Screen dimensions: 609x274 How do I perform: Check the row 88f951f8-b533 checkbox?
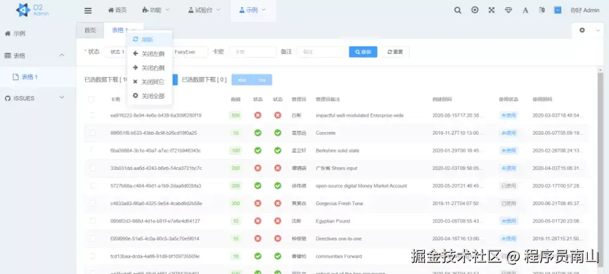[92, 133]
